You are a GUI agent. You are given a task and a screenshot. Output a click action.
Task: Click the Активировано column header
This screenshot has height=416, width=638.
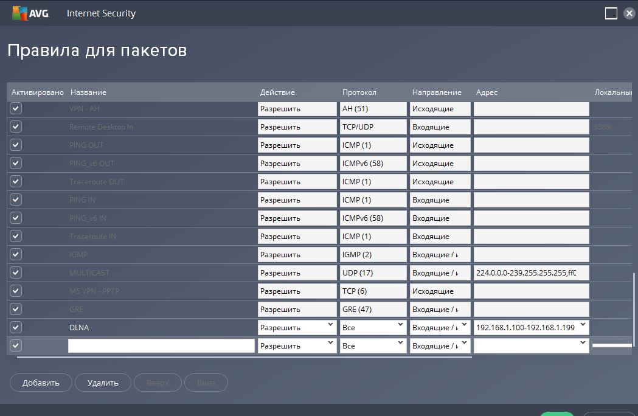(38, 92)
